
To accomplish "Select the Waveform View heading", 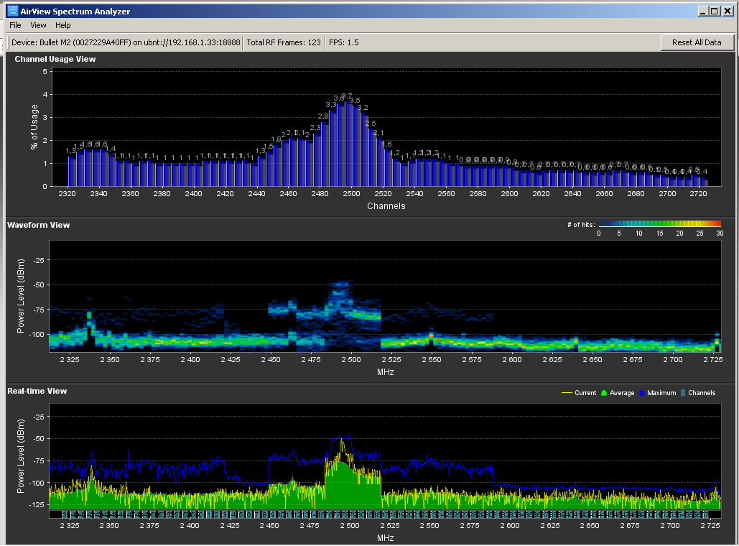I will [x=39, y=225].
